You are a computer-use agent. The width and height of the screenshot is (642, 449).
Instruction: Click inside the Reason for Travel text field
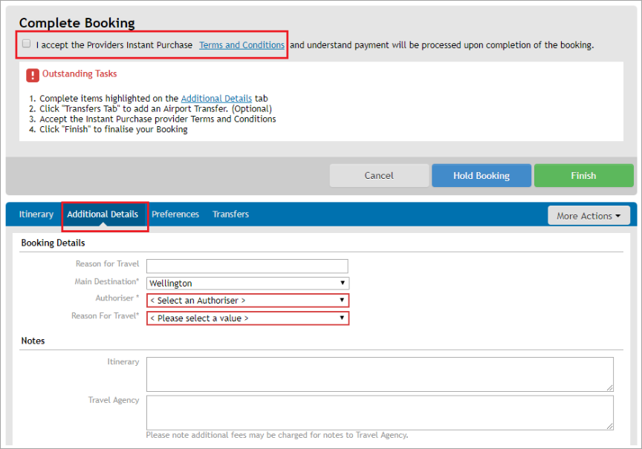coord(247,266)
